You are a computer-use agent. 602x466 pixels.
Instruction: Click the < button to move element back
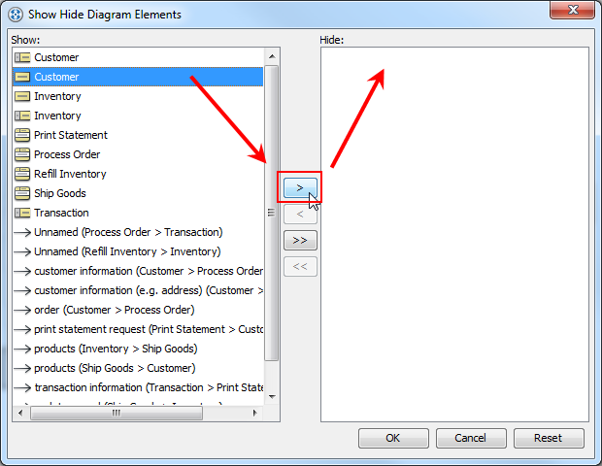click(x=300, y=215)
